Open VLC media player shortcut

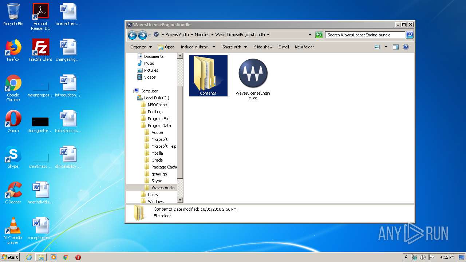point(13,226)
